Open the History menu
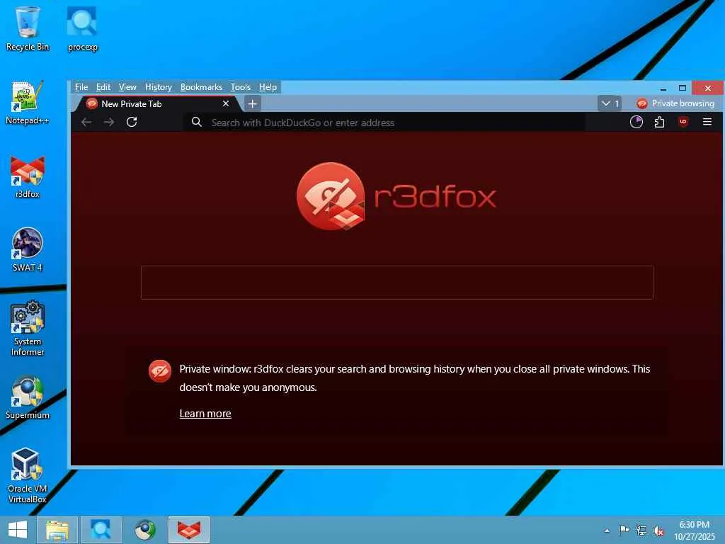The width and height of the screenshot is (725, 544). click(x=158, y=87)
